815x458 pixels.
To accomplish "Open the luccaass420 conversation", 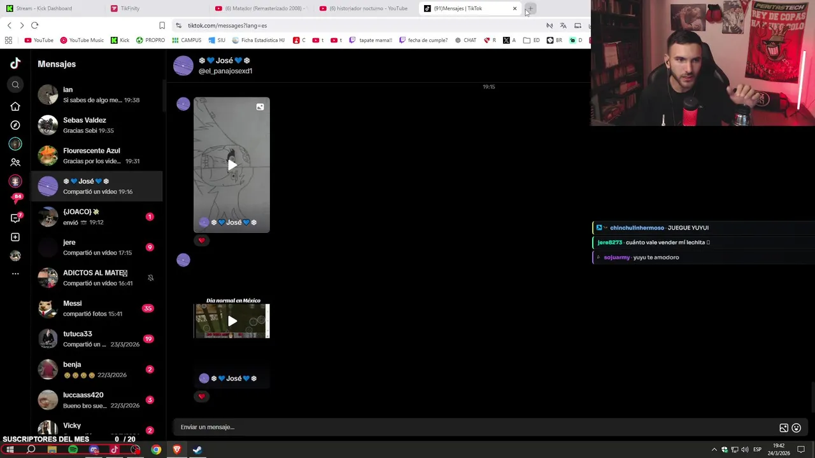I will coord(97,400).
